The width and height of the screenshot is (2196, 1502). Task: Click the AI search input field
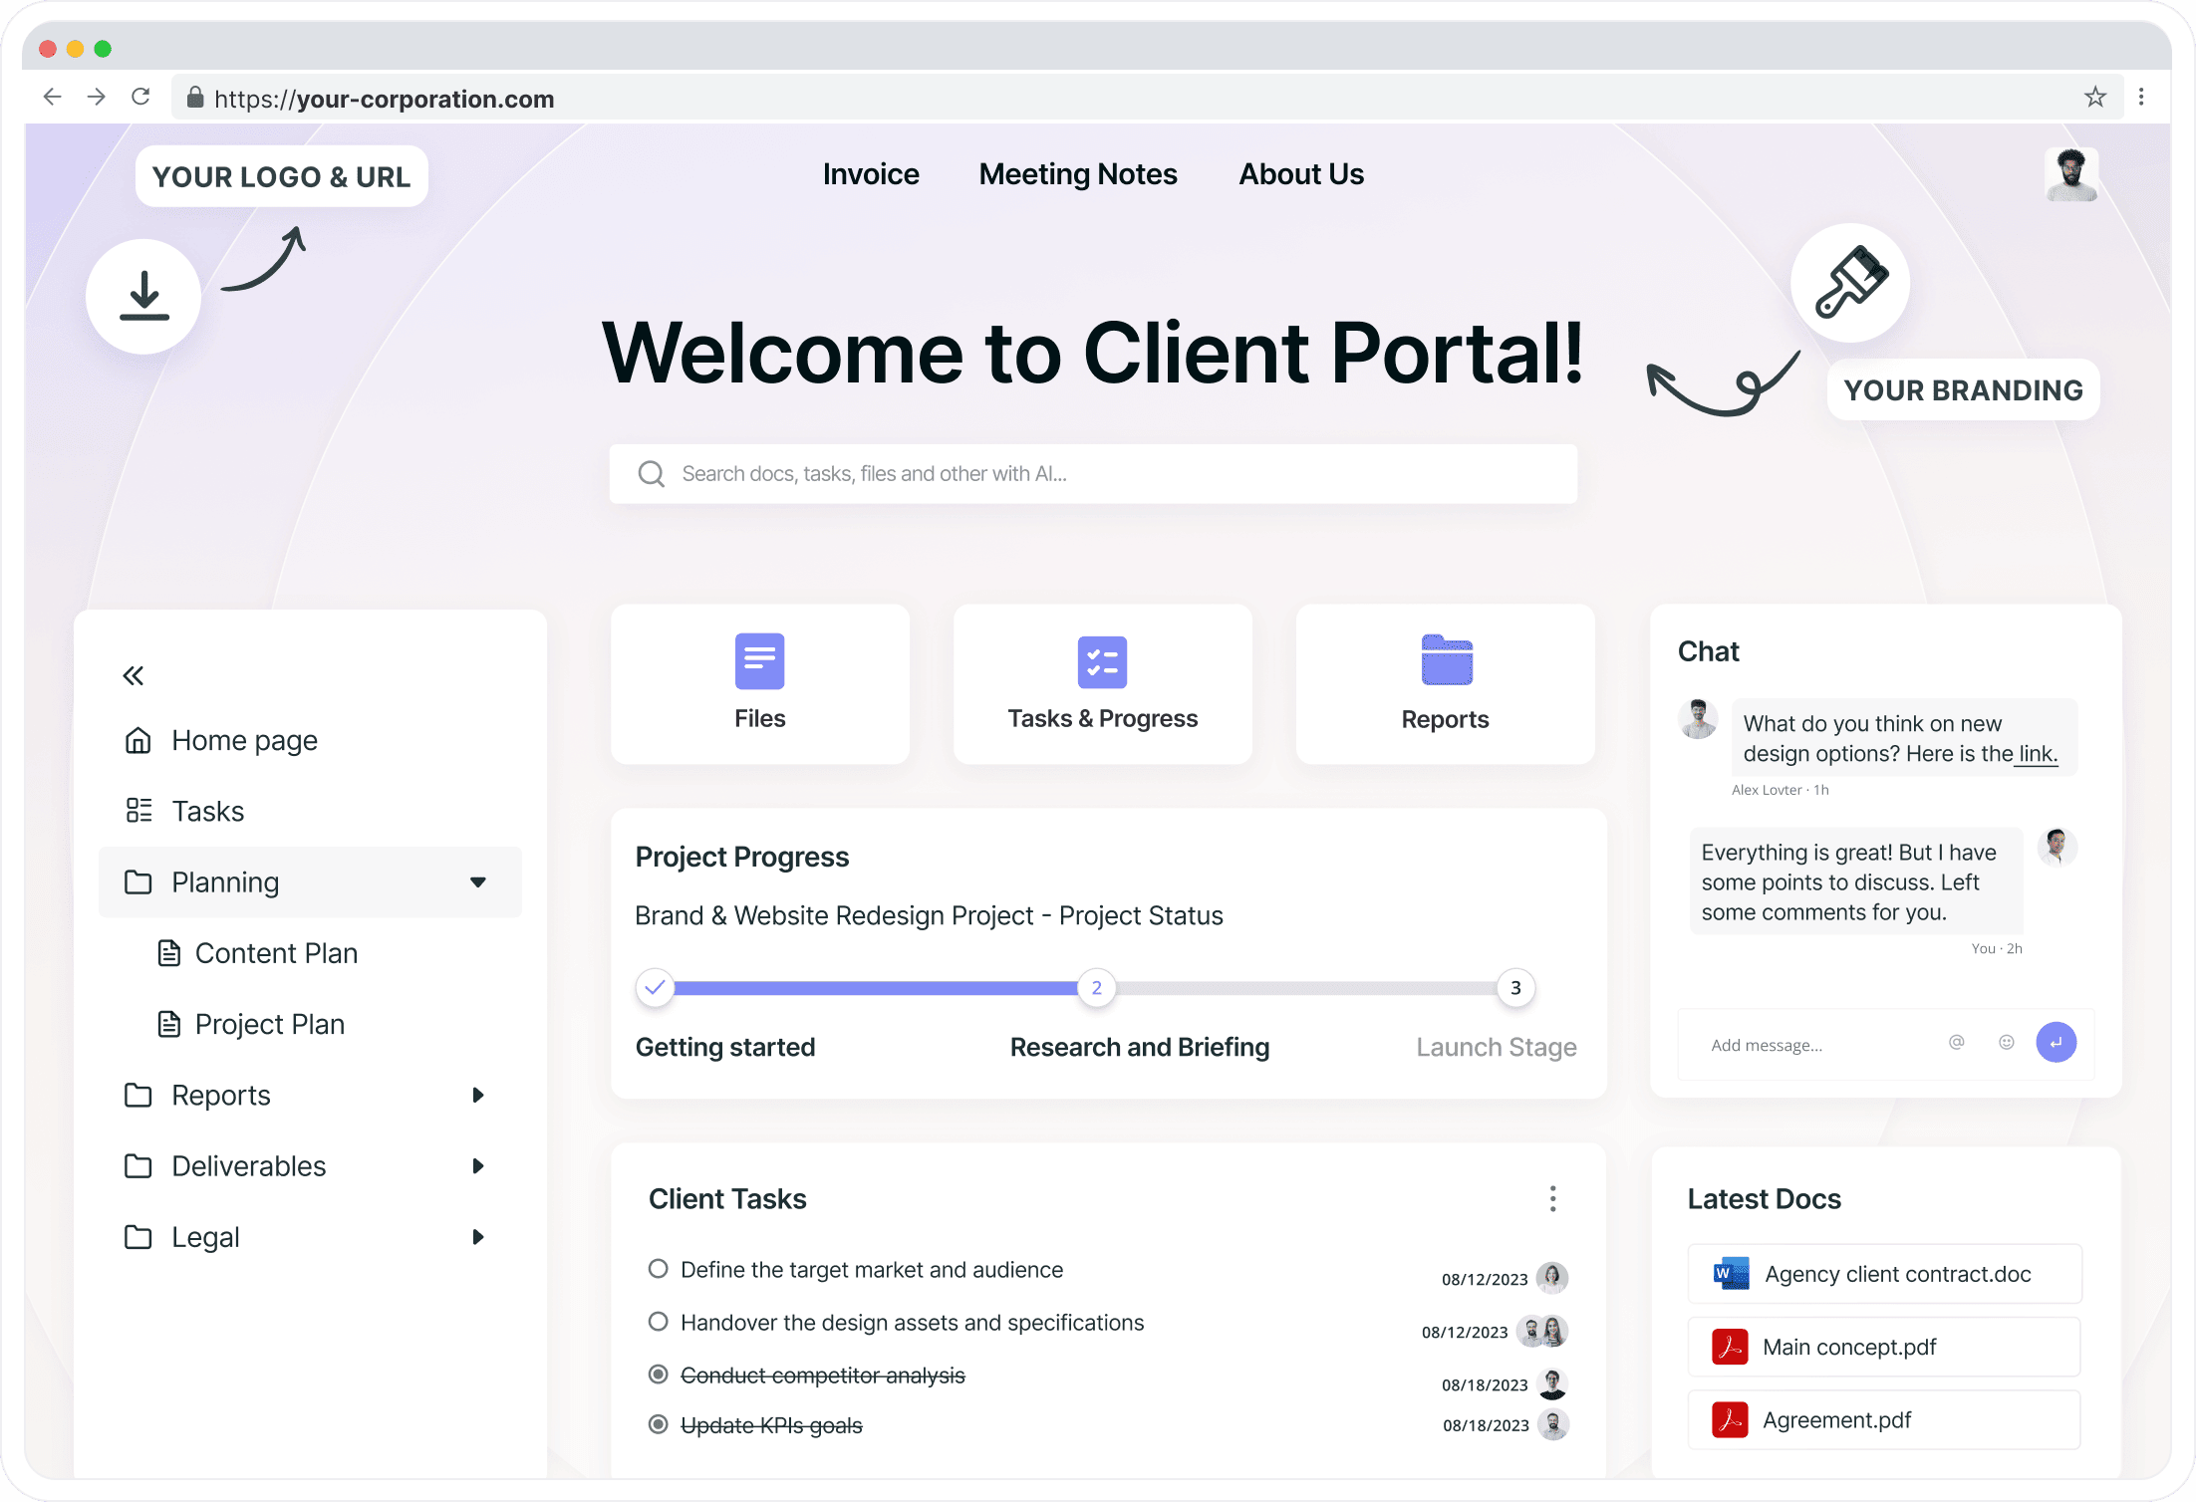(x=1098, y=474)
